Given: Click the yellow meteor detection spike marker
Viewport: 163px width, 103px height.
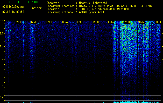Looking at the screenshot, I should pos(14,101).
